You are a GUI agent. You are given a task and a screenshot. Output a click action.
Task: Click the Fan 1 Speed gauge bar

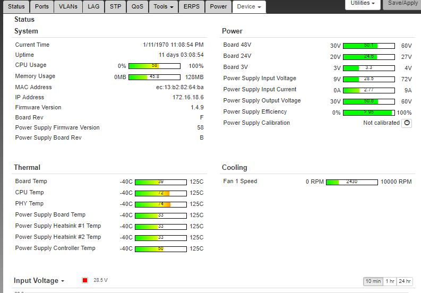point(351,182)
